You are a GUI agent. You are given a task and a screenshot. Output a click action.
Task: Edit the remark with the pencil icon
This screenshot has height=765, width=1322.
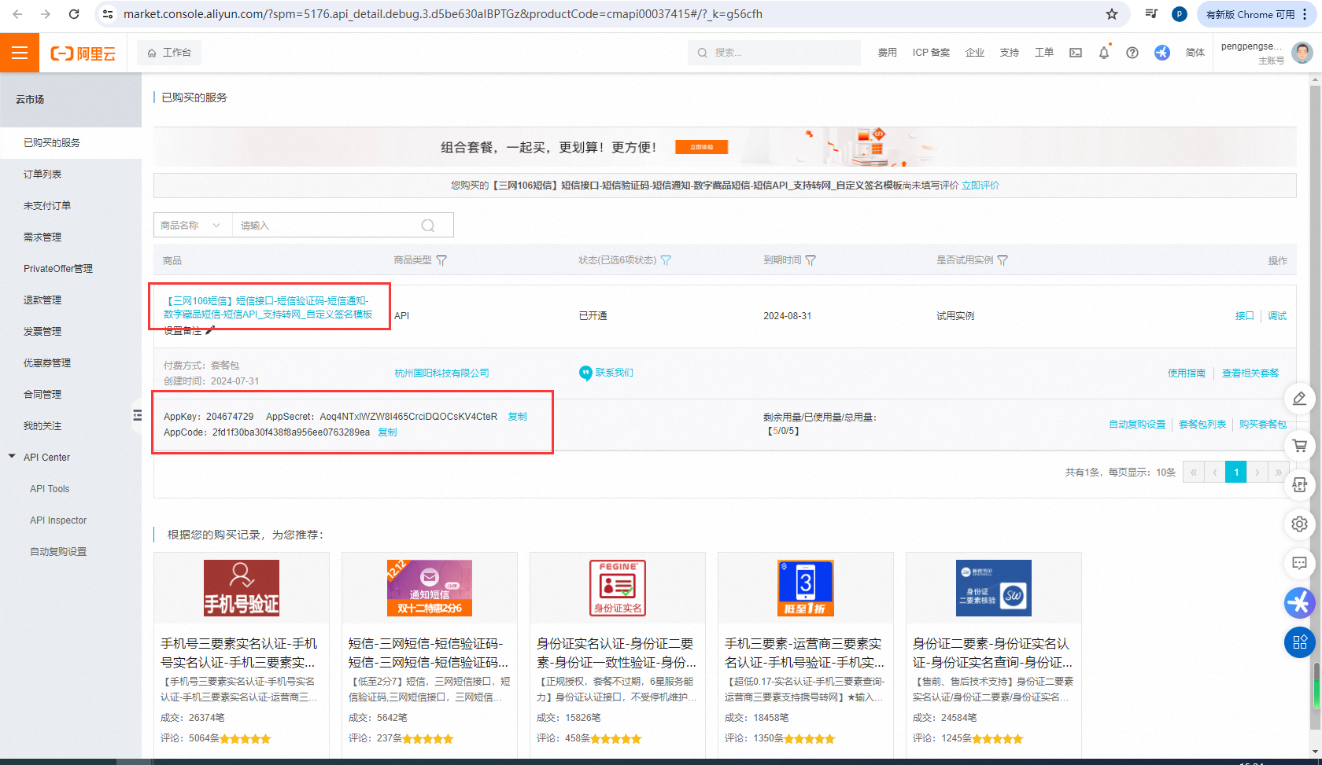click(x=210, y=330)
